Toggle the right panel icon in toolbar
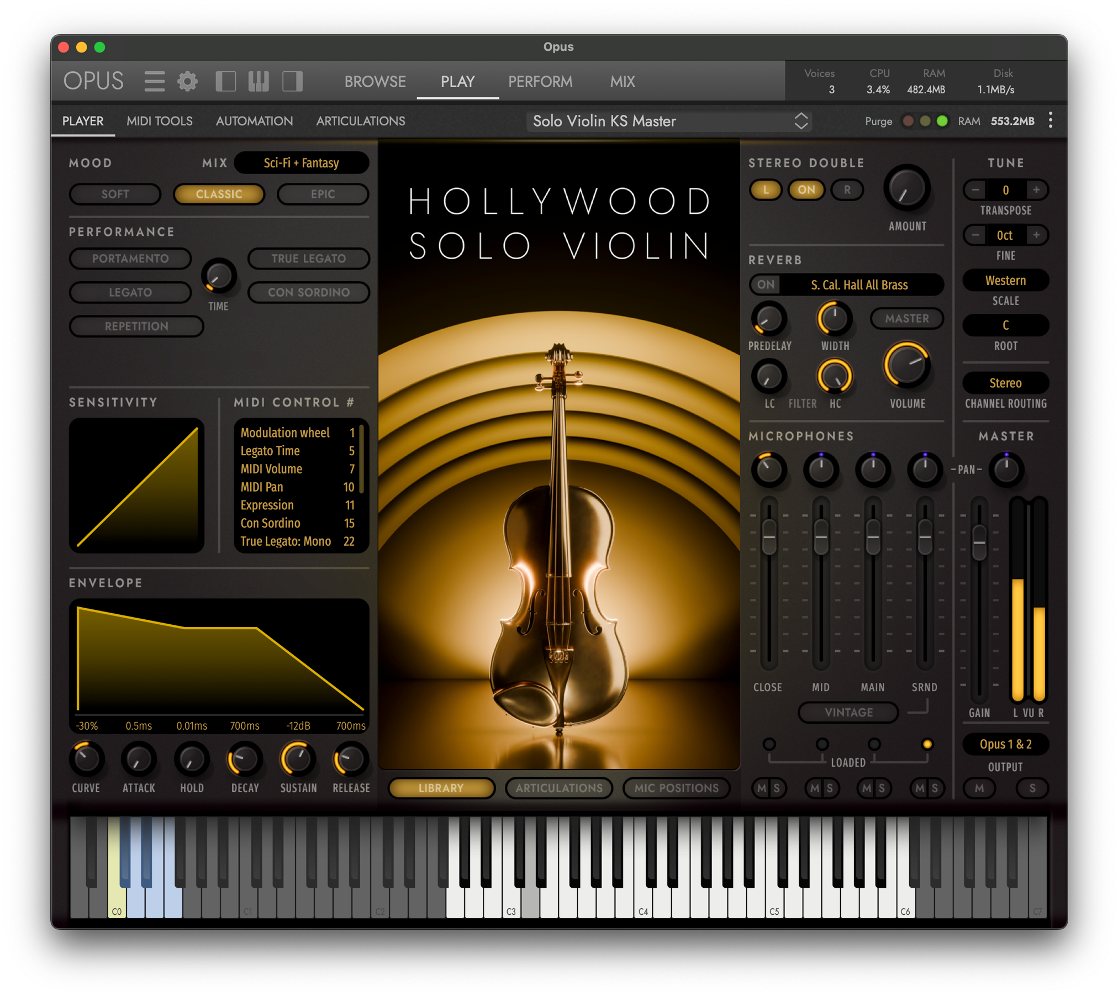Viewport: 1118px width, 996px height. pos(292,81)
